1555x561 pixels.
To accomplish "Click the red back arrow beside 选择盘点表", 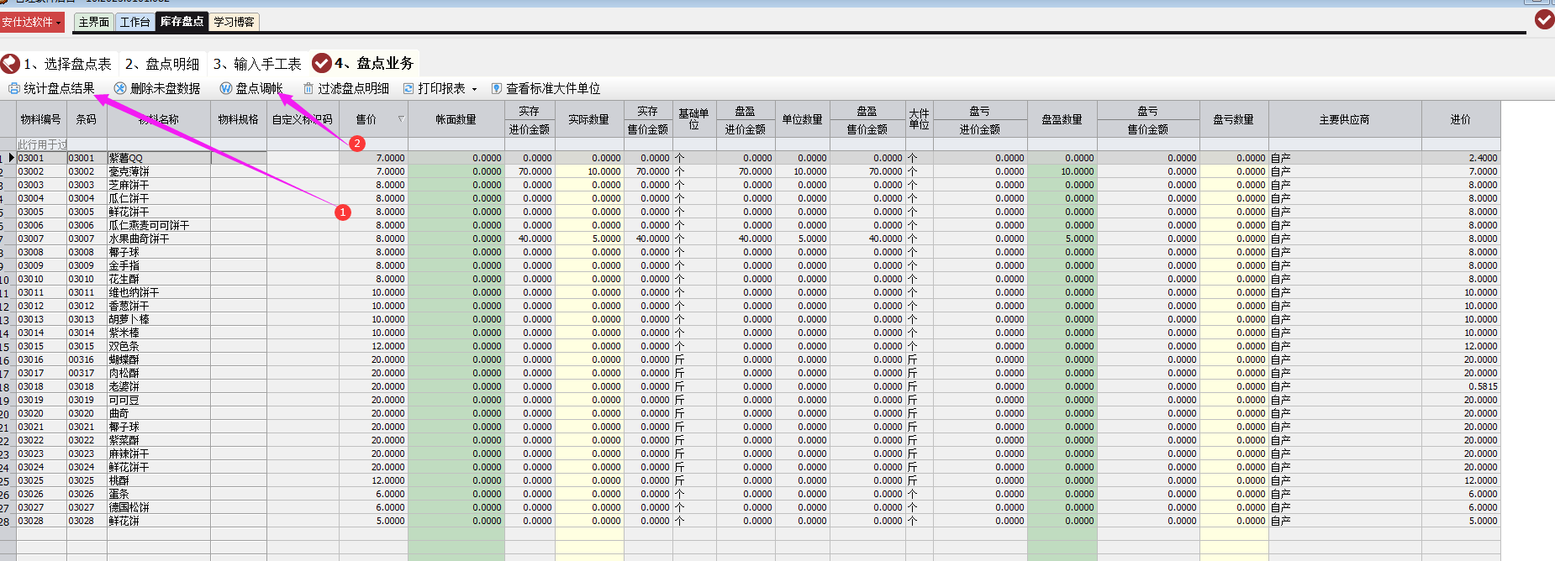I will [x=10, y=63].
